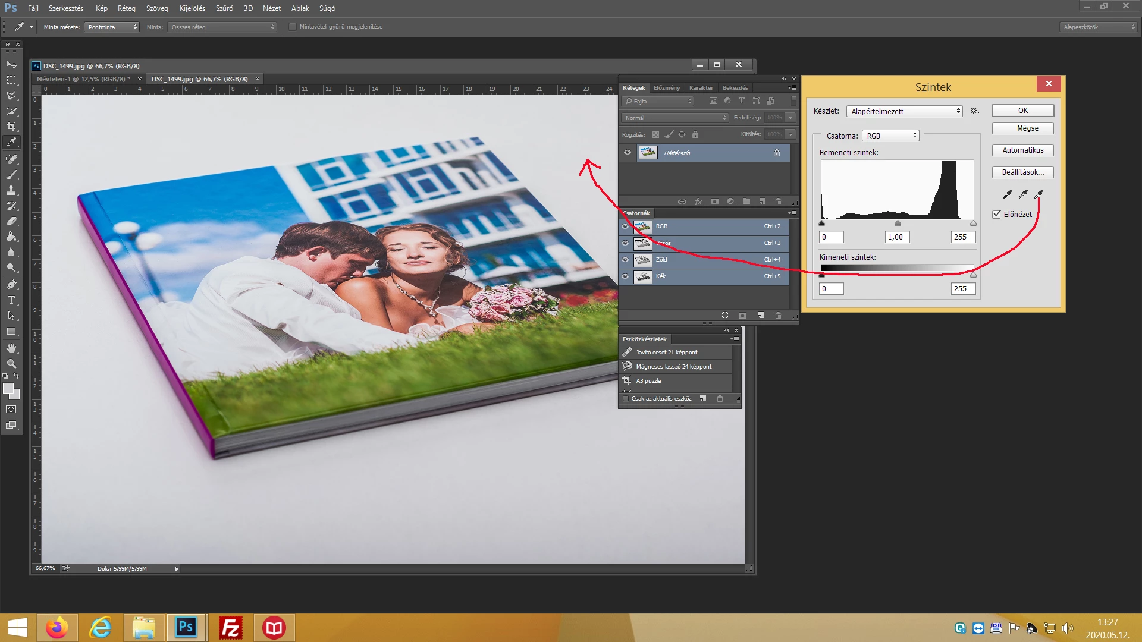The image size is (1142, 642).
Task: Pick the white point eyedropper in Szintek
Action: (1039, 194)
